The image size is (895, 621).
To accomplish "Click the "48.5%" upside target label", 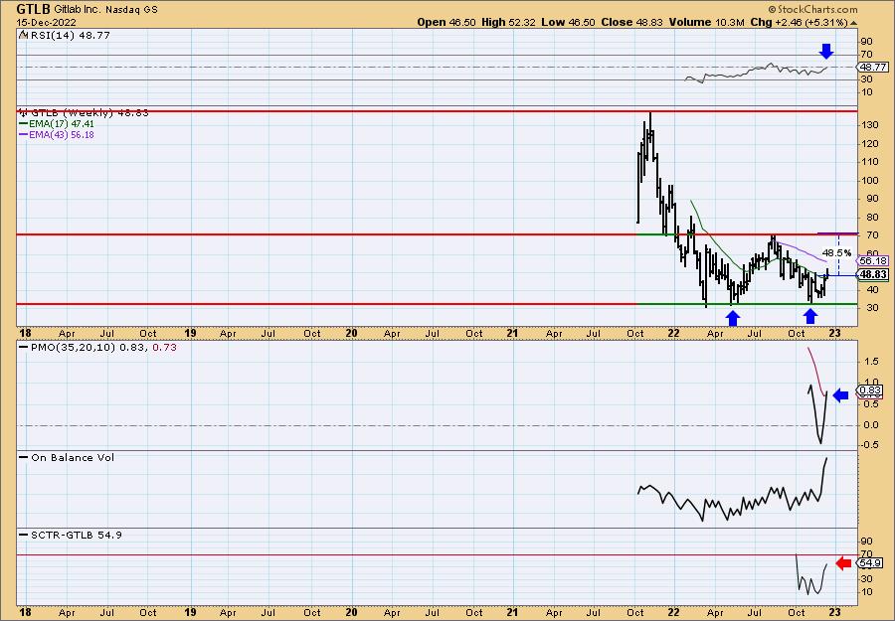I will (836, 252).
